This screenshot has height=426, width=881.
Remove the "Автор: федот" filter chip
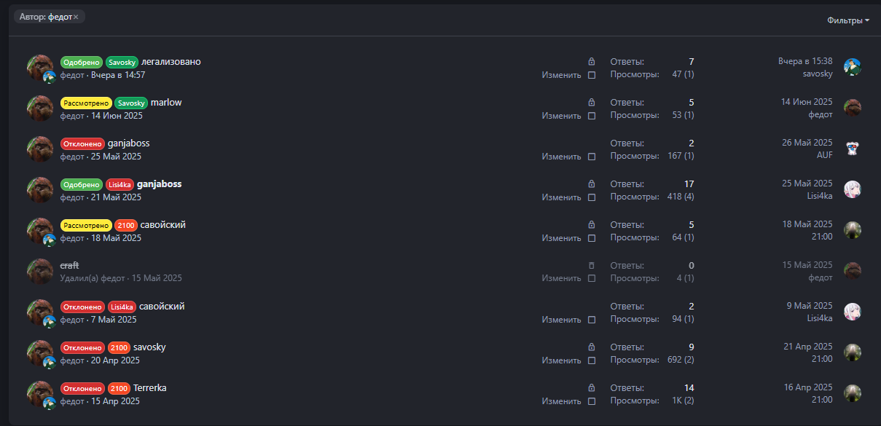tap(76, 17)
